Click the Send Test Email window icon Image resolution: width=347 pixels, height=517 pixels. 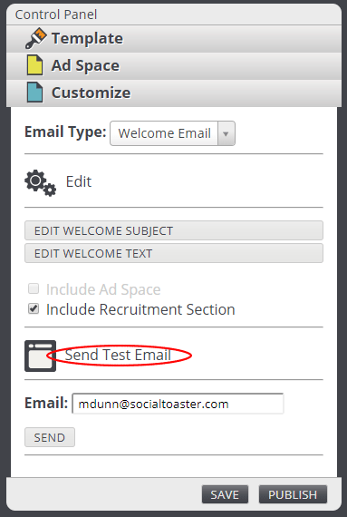pyautogui.click(x=40, y=356)
